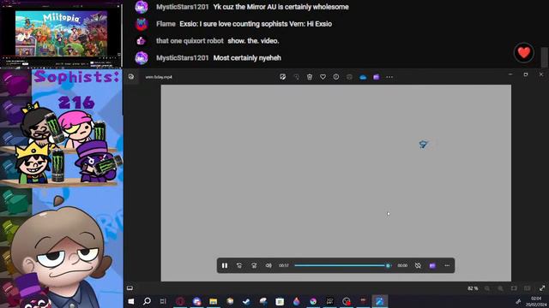Viewport: 549px width, 308px height.
Task: Click the zoom in magnifier icon
Action: point(501,288)
